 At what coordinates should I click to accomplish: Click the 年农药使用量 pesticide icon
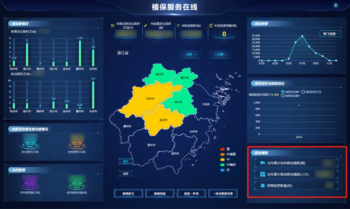pos(210,25)
